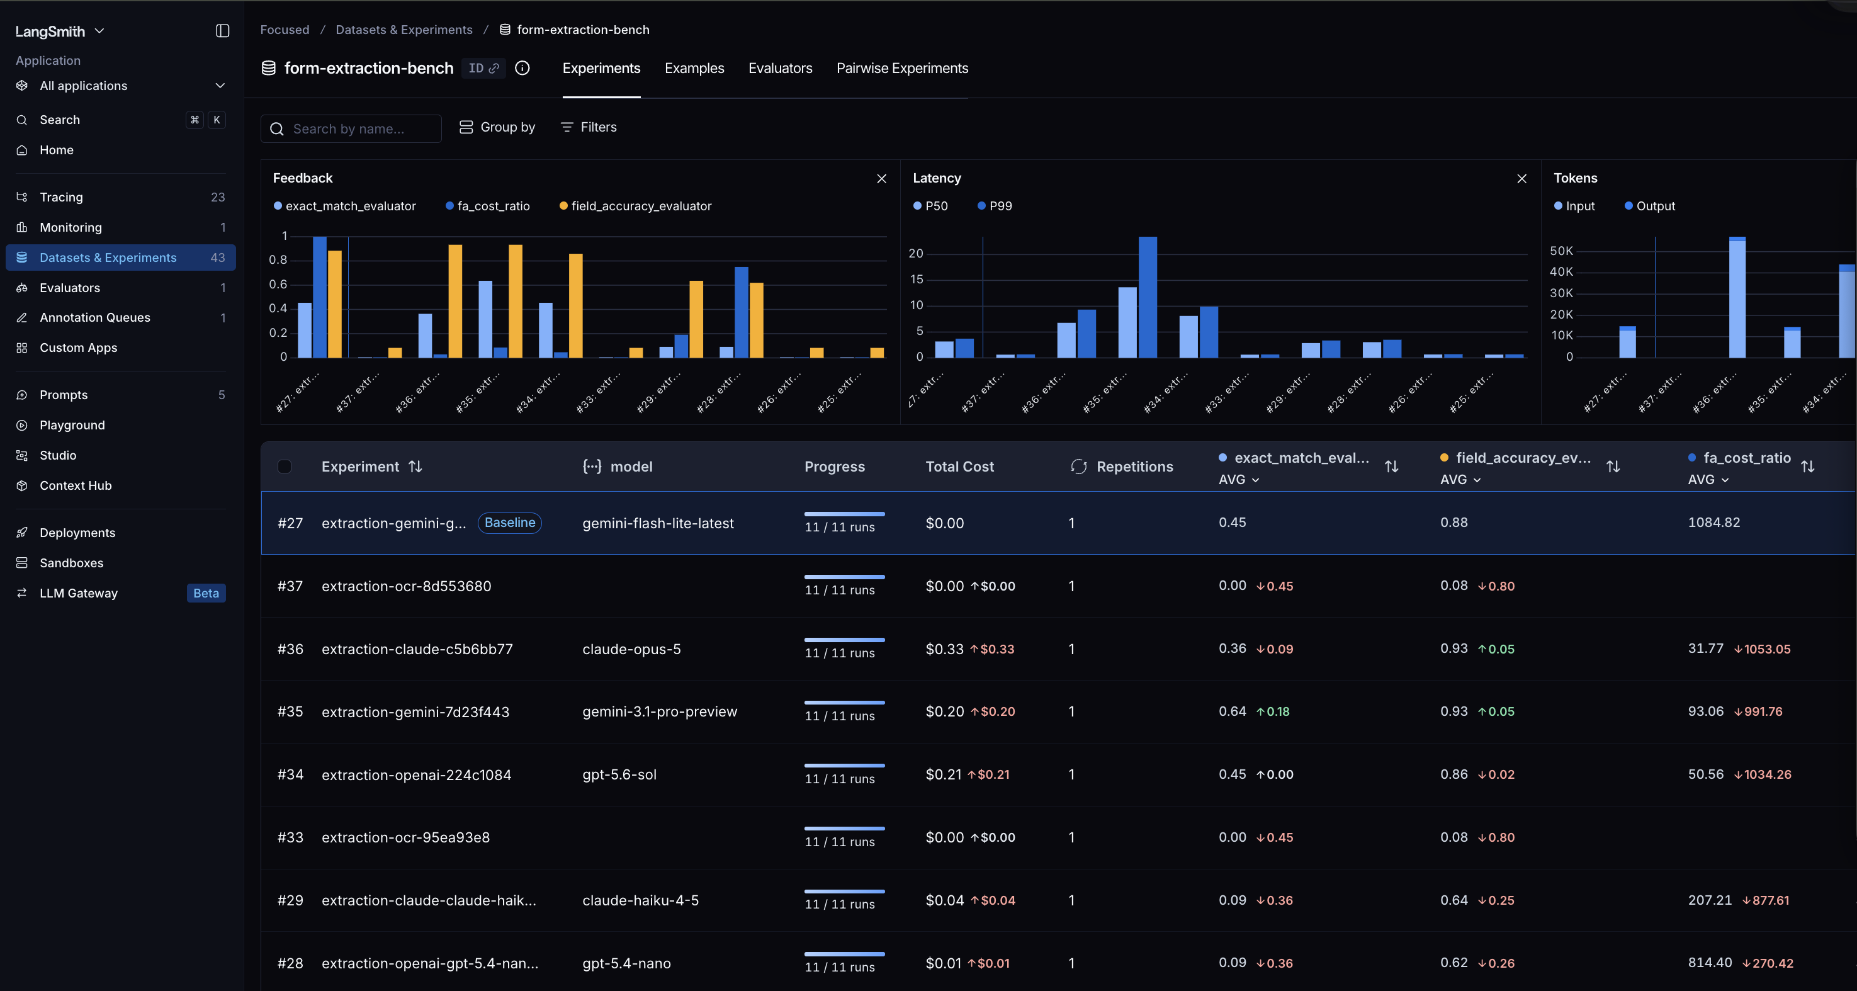
Task: Tick the select-all experiments checkbox
Action: (285, 467)
